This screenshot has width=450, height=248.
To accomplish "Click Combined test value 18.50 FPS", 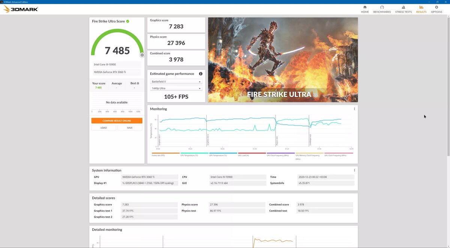I will click(x=324, y=211).
